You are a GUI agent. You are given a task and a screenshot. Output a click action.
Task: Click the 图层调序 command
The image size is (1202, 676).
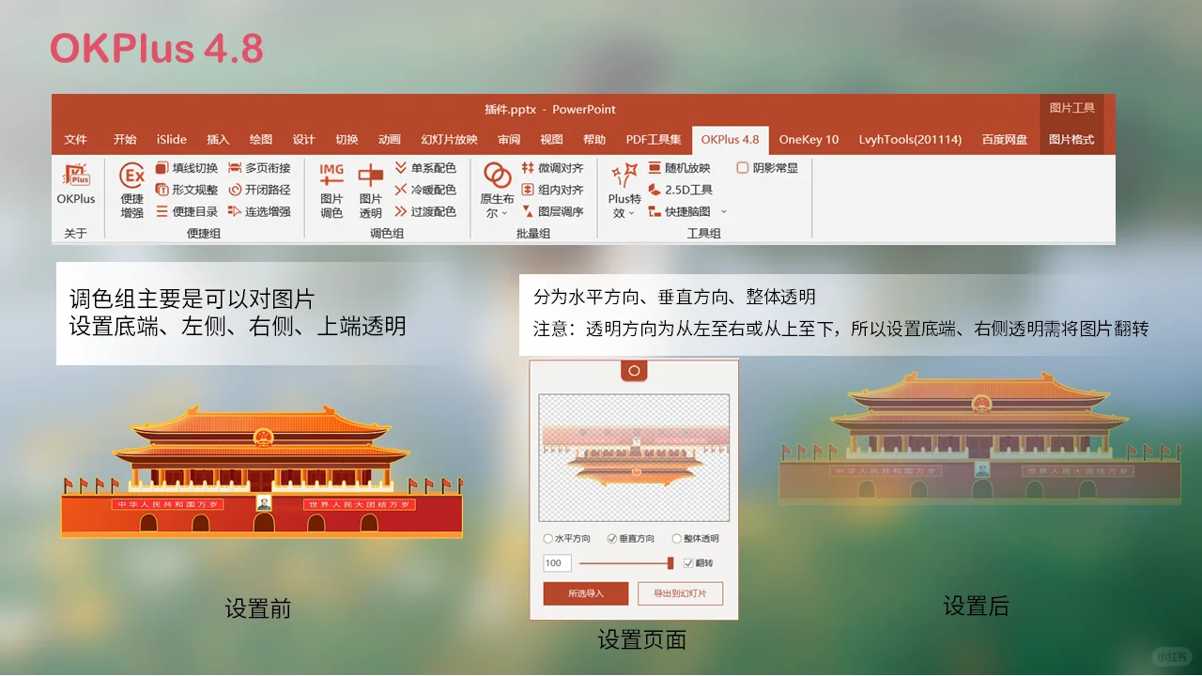click(552, 211)
